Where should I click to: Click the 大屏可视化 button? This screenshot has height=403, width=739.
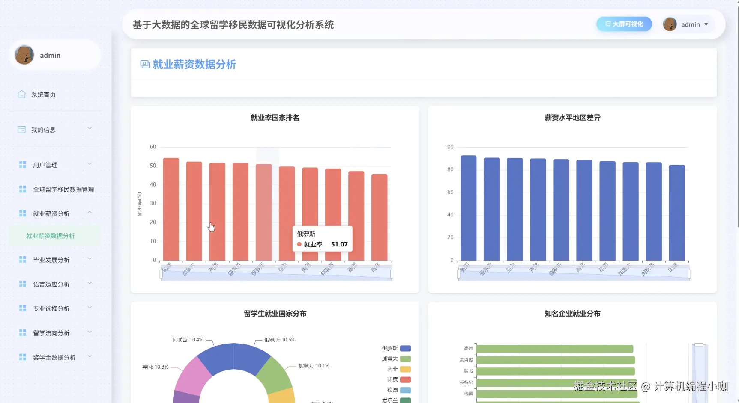tap(624, 24)
